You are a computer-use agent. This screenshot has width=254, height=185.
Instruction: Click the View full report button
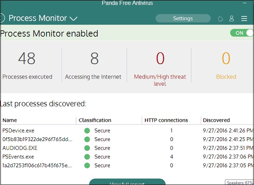(x=127, y=182)
